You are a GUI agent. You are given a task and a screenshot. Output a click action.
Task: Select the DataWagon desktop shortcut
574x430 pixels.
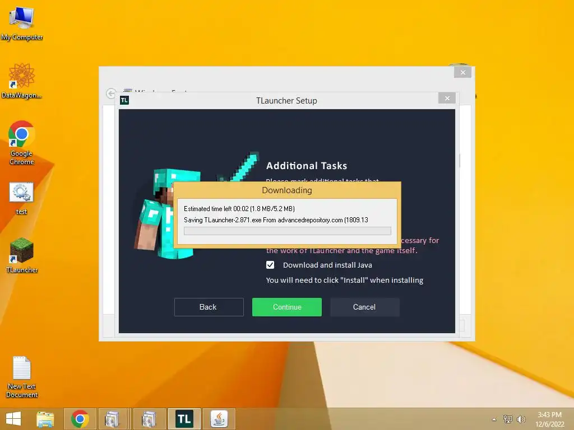click(22, 81)
